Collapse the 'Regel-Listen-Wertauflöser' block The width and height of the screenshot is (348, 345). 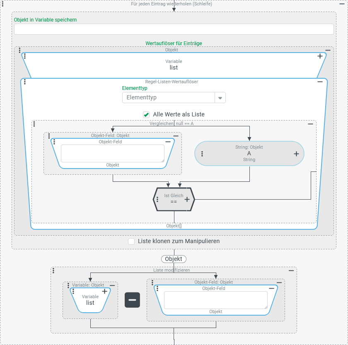(320, 82)
